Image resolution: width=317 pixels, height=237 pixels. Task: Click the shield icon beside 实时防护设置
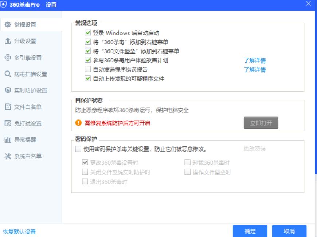click(x=8, y=90)
